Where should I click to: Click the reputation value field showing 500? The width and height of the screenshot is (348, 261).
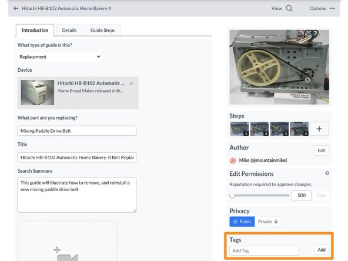tap(302, 195)
